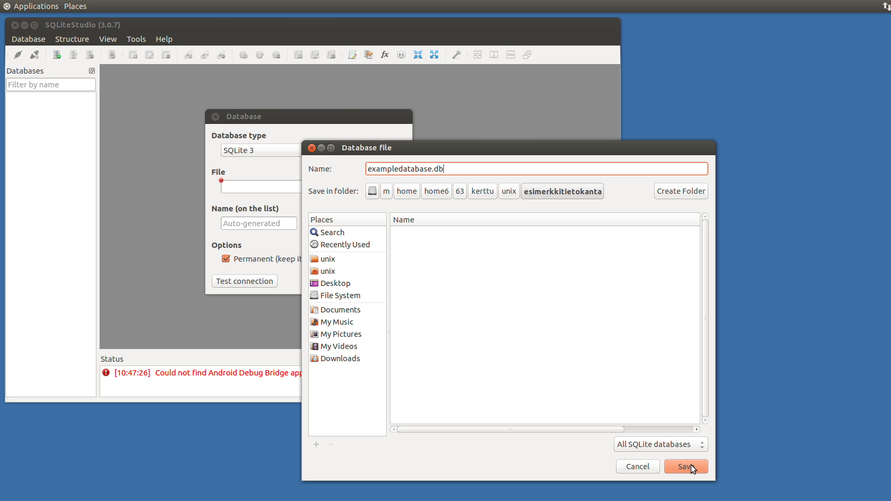The width and height of the screenshot is (891, 501).
Task: Open configuration via the wrench icon
Action: coord(456,55)
